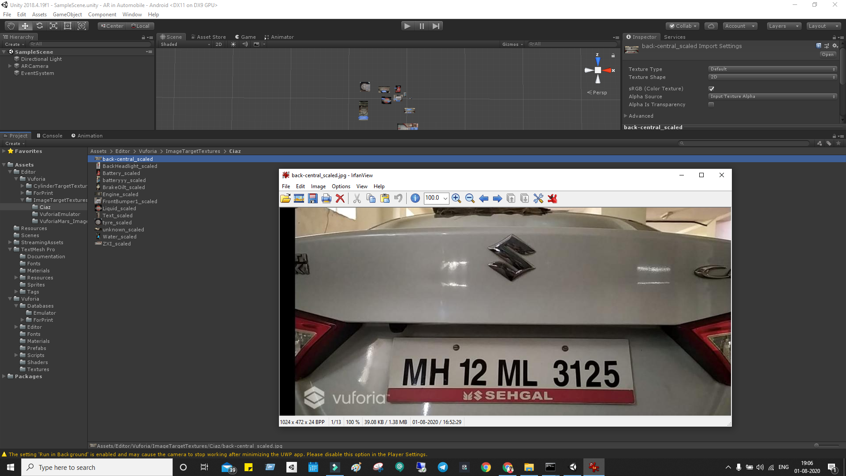Click the Open button in Inspector
846x476 pixels.
pyautogui.click(x=827, y=55)
